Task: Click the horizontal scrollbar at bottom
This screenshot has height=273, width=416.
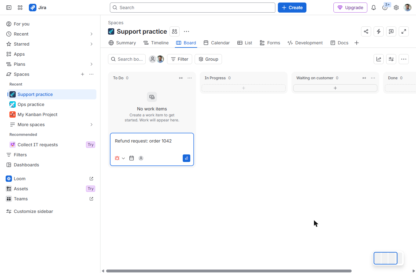Action: [229, 271]
